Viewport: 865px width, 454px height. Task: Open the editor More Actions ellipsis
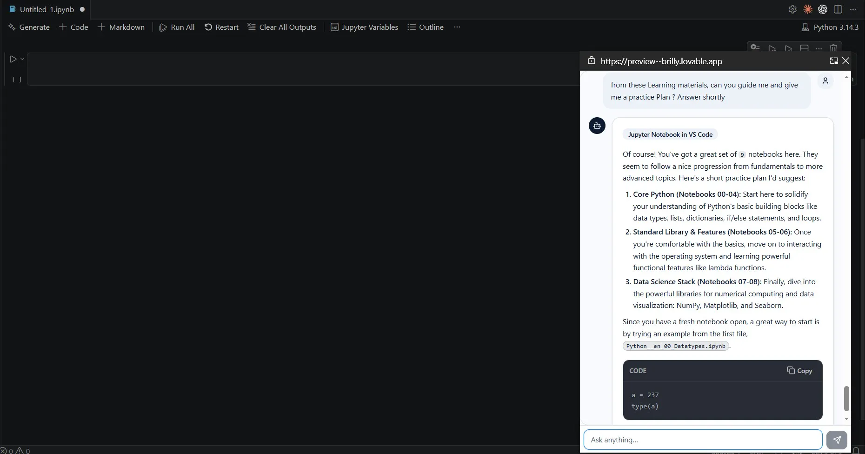point(853,9)
